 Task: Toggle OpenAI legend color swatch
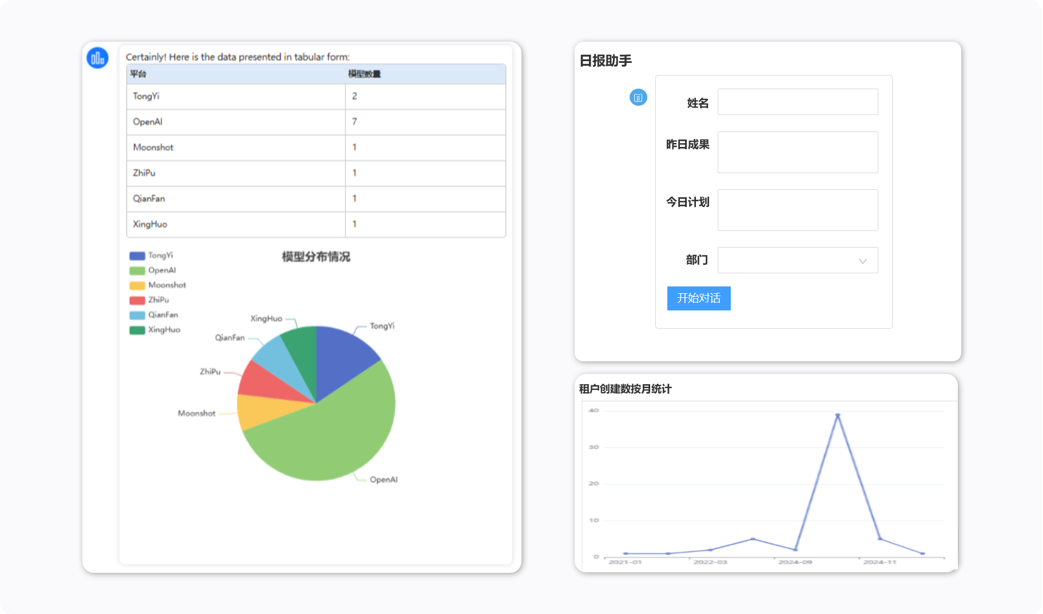(x=137, y=270)
